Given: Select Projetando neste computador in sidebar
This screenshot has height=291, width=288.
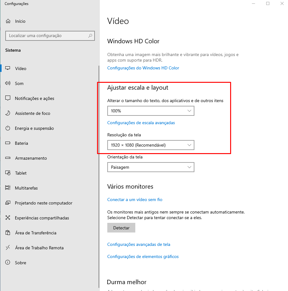Looking at the screenshot, I should click(x=44, y=203).
